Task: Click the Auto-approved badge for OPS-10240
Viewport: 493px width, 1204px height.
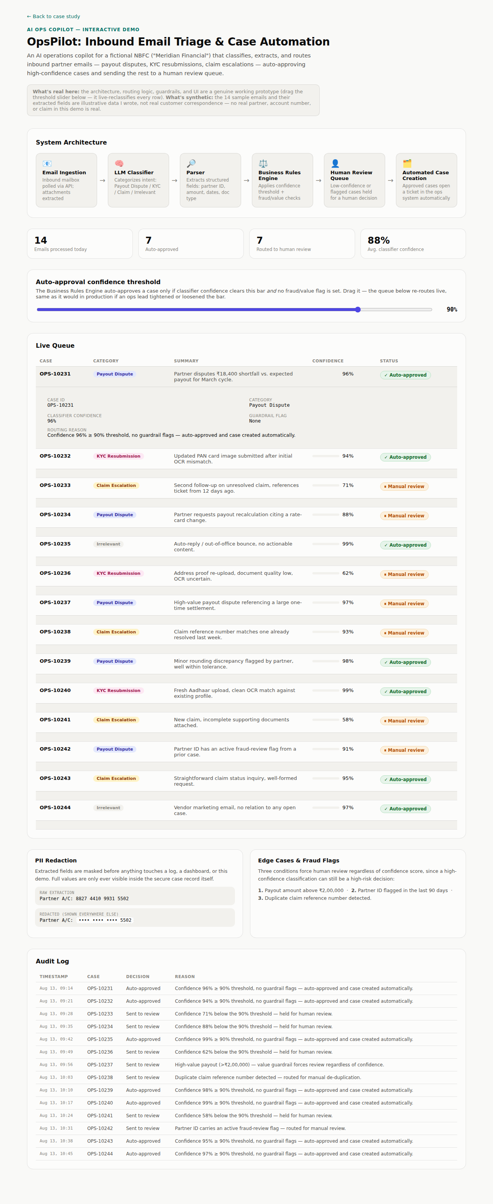Action: click(x=405, y=691)
